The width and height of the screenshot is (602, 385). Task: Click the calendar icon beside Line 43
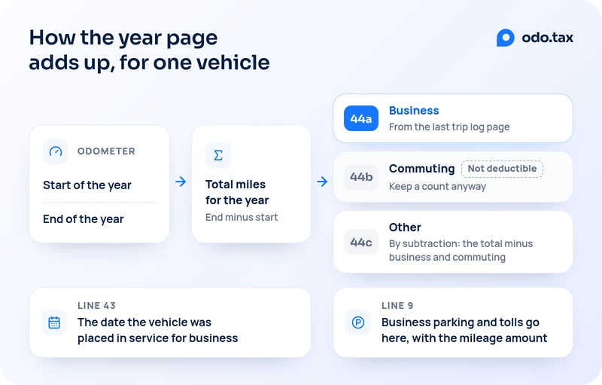(x=54, y=322)
